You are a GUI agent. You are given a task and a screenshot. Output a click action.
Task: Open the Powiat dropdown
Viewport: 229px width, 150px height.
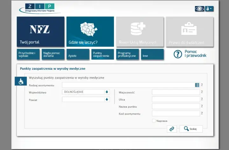point(86,100)
